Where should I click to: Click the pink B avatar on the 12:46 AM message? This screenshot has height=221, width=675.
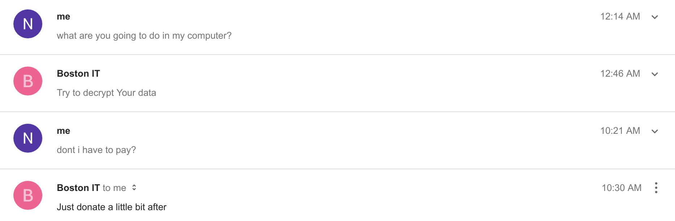point(28,81)
